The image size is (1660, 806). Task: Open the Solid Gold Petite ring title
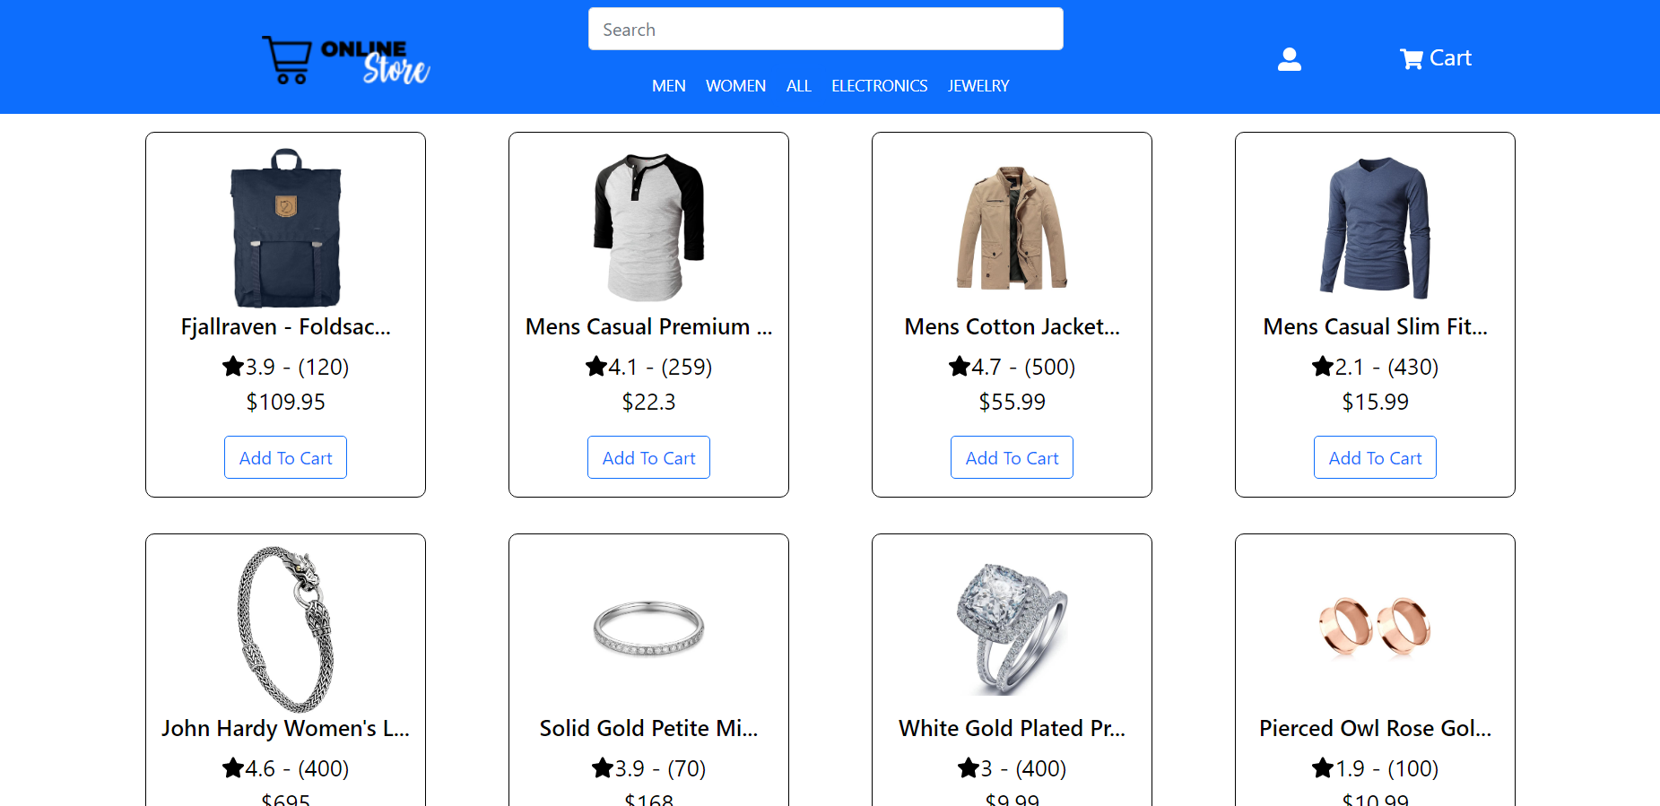pos(648,728)
